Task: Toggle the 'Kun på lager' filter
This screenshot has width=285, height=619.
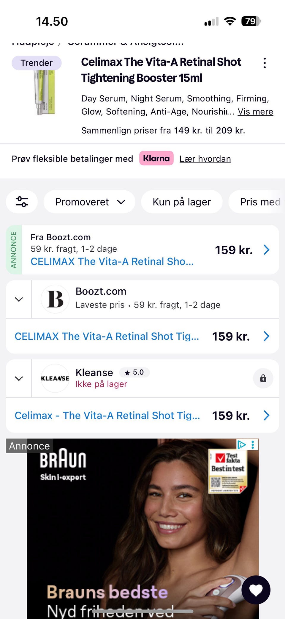Action: coord(182,202)
